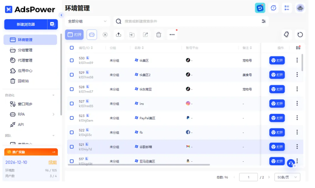Refresh the profile list with reload icon
The image size is (315, 188).
click(x=300, y=34)
